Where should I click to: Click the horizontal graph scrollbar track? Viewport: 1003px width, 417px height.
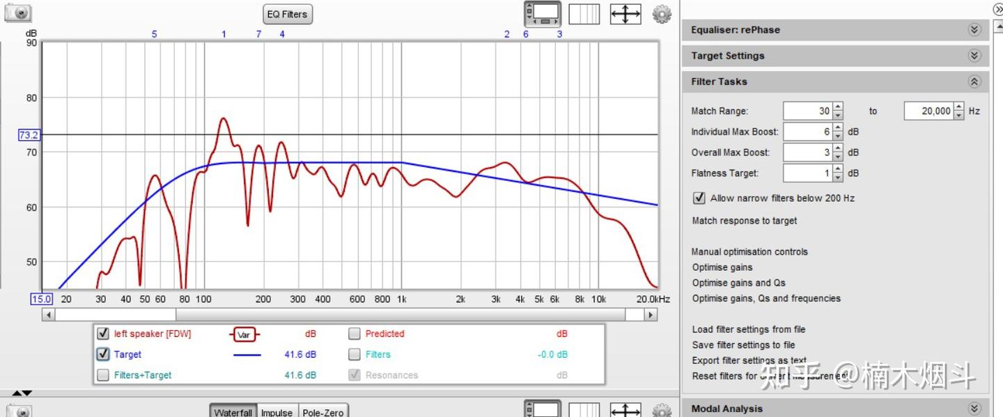click(x=350, y=315)
